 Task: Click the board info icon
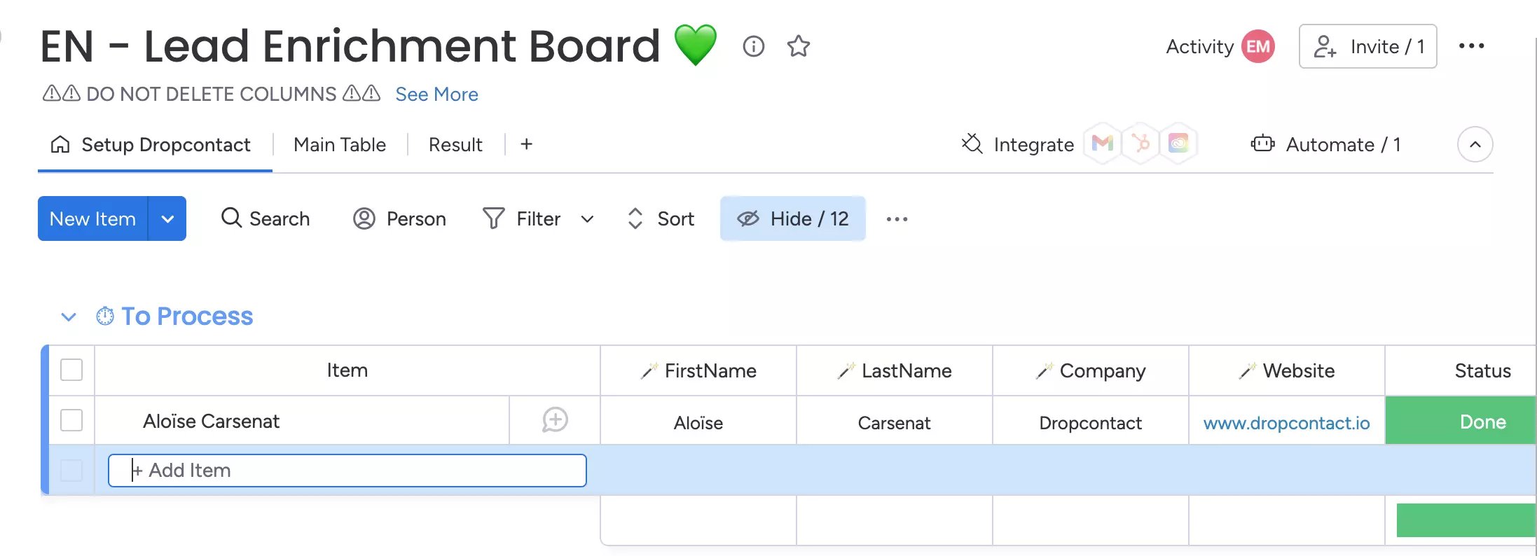click(753, 46)
